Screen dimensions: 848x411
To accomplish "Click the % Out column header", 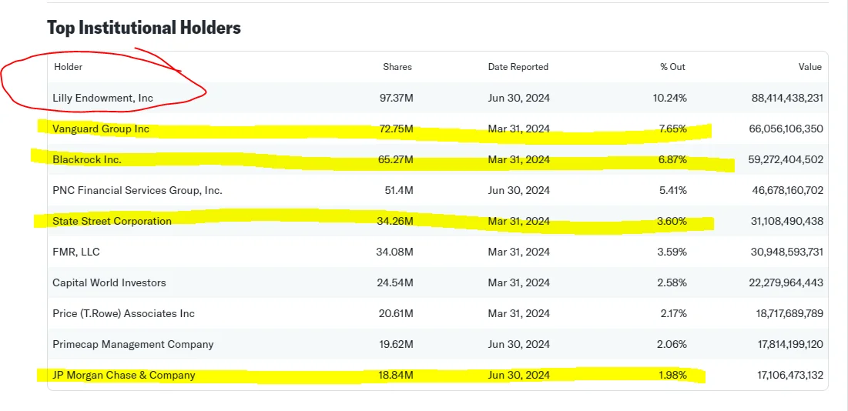I will coord(672,67).
